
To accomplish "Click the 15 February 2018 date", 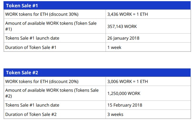I will point(125,105).
